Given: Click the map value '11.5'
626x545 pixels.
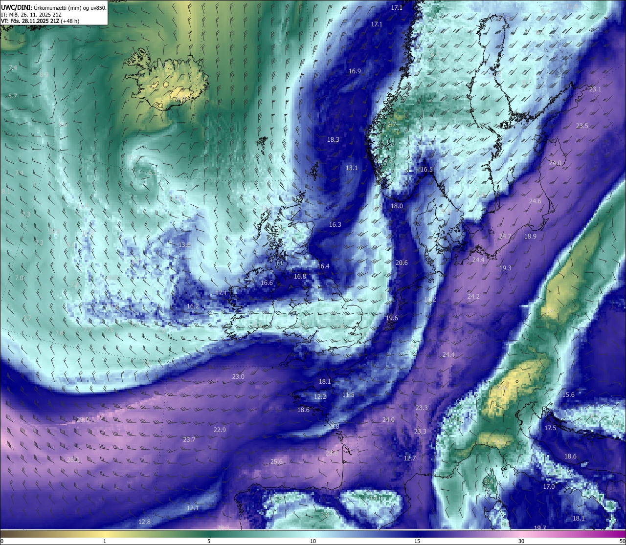Looking at the screenshot, I should coord(348,394).
